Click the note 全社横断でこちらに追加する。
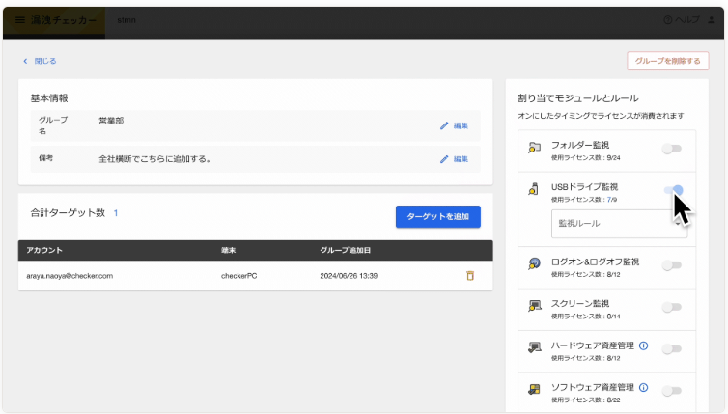This screenshot has height=414, width=728. click(155, 159)
